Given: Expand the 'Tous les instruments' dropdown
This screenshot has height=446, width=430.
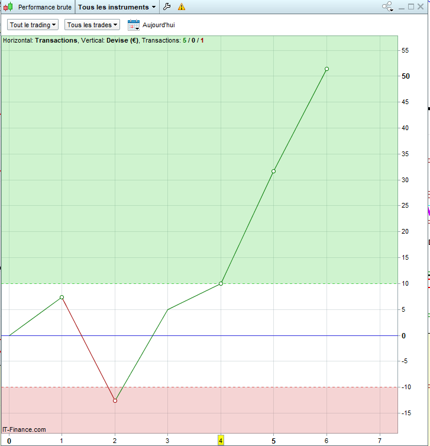Looking at the screenshot, I should [117, 7].
